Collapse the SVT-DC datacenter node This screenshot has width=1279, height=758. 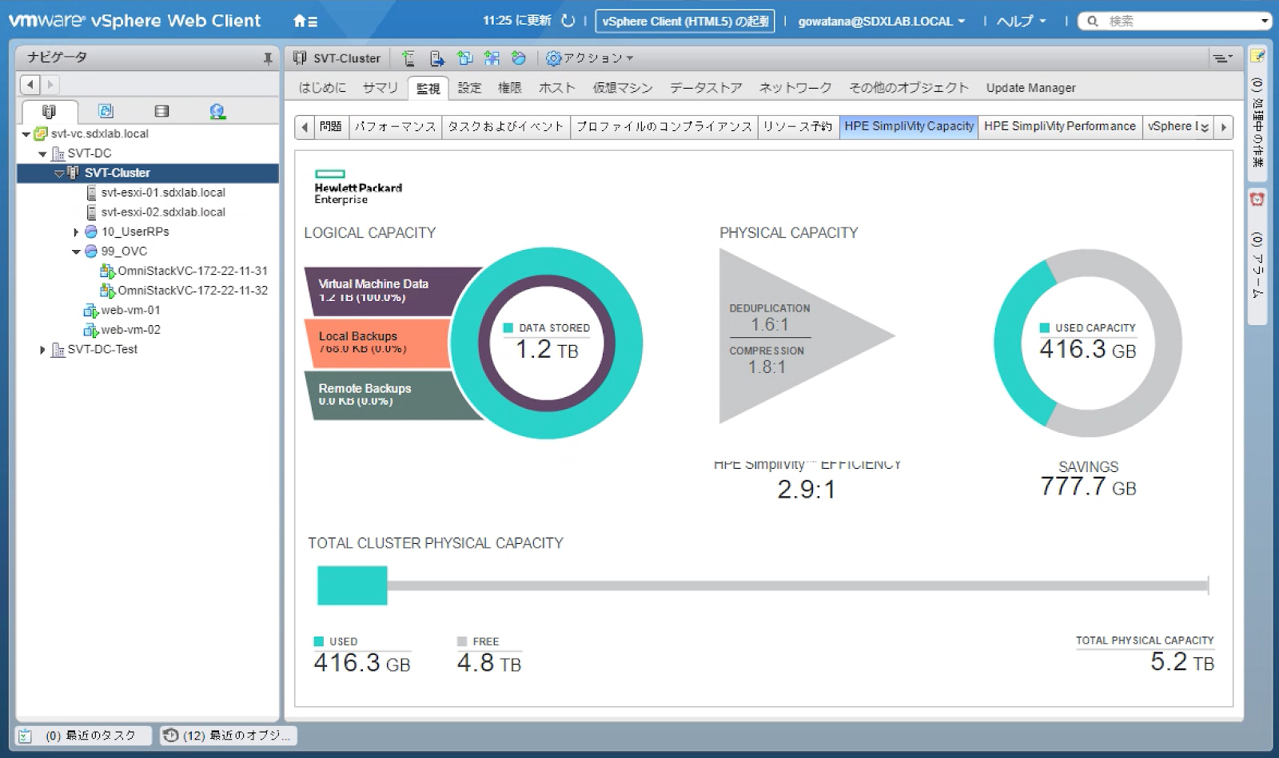[42, 154]
